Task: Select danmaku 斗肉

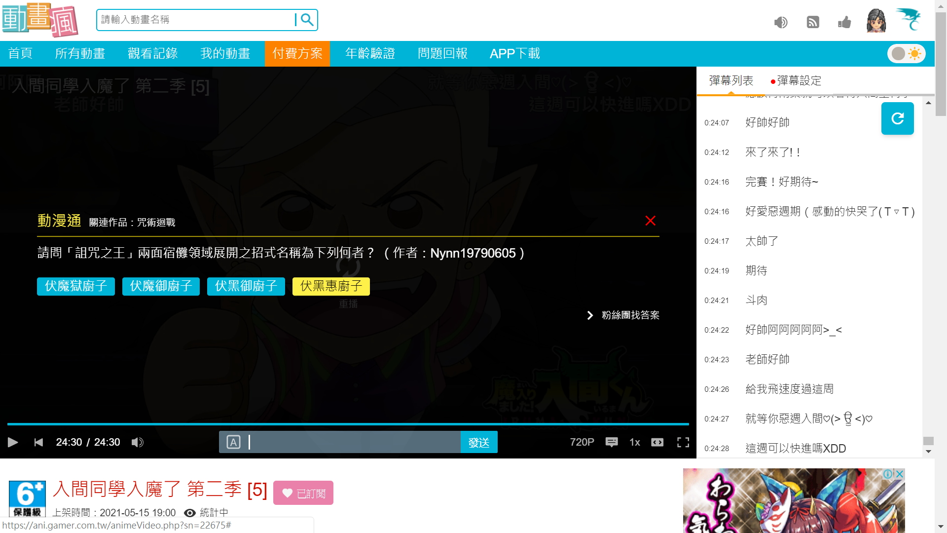Action: click(x=756, y=300)
